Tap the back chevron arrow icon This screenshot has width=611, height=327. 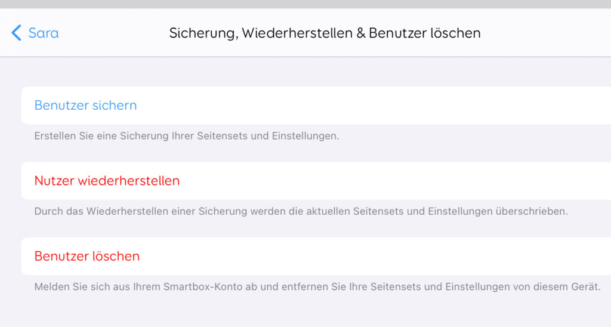click(16, 33)
